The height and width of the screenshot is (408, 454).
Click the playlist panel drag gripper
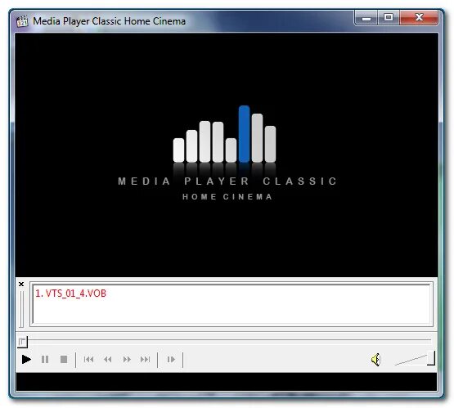pos(22,309)
